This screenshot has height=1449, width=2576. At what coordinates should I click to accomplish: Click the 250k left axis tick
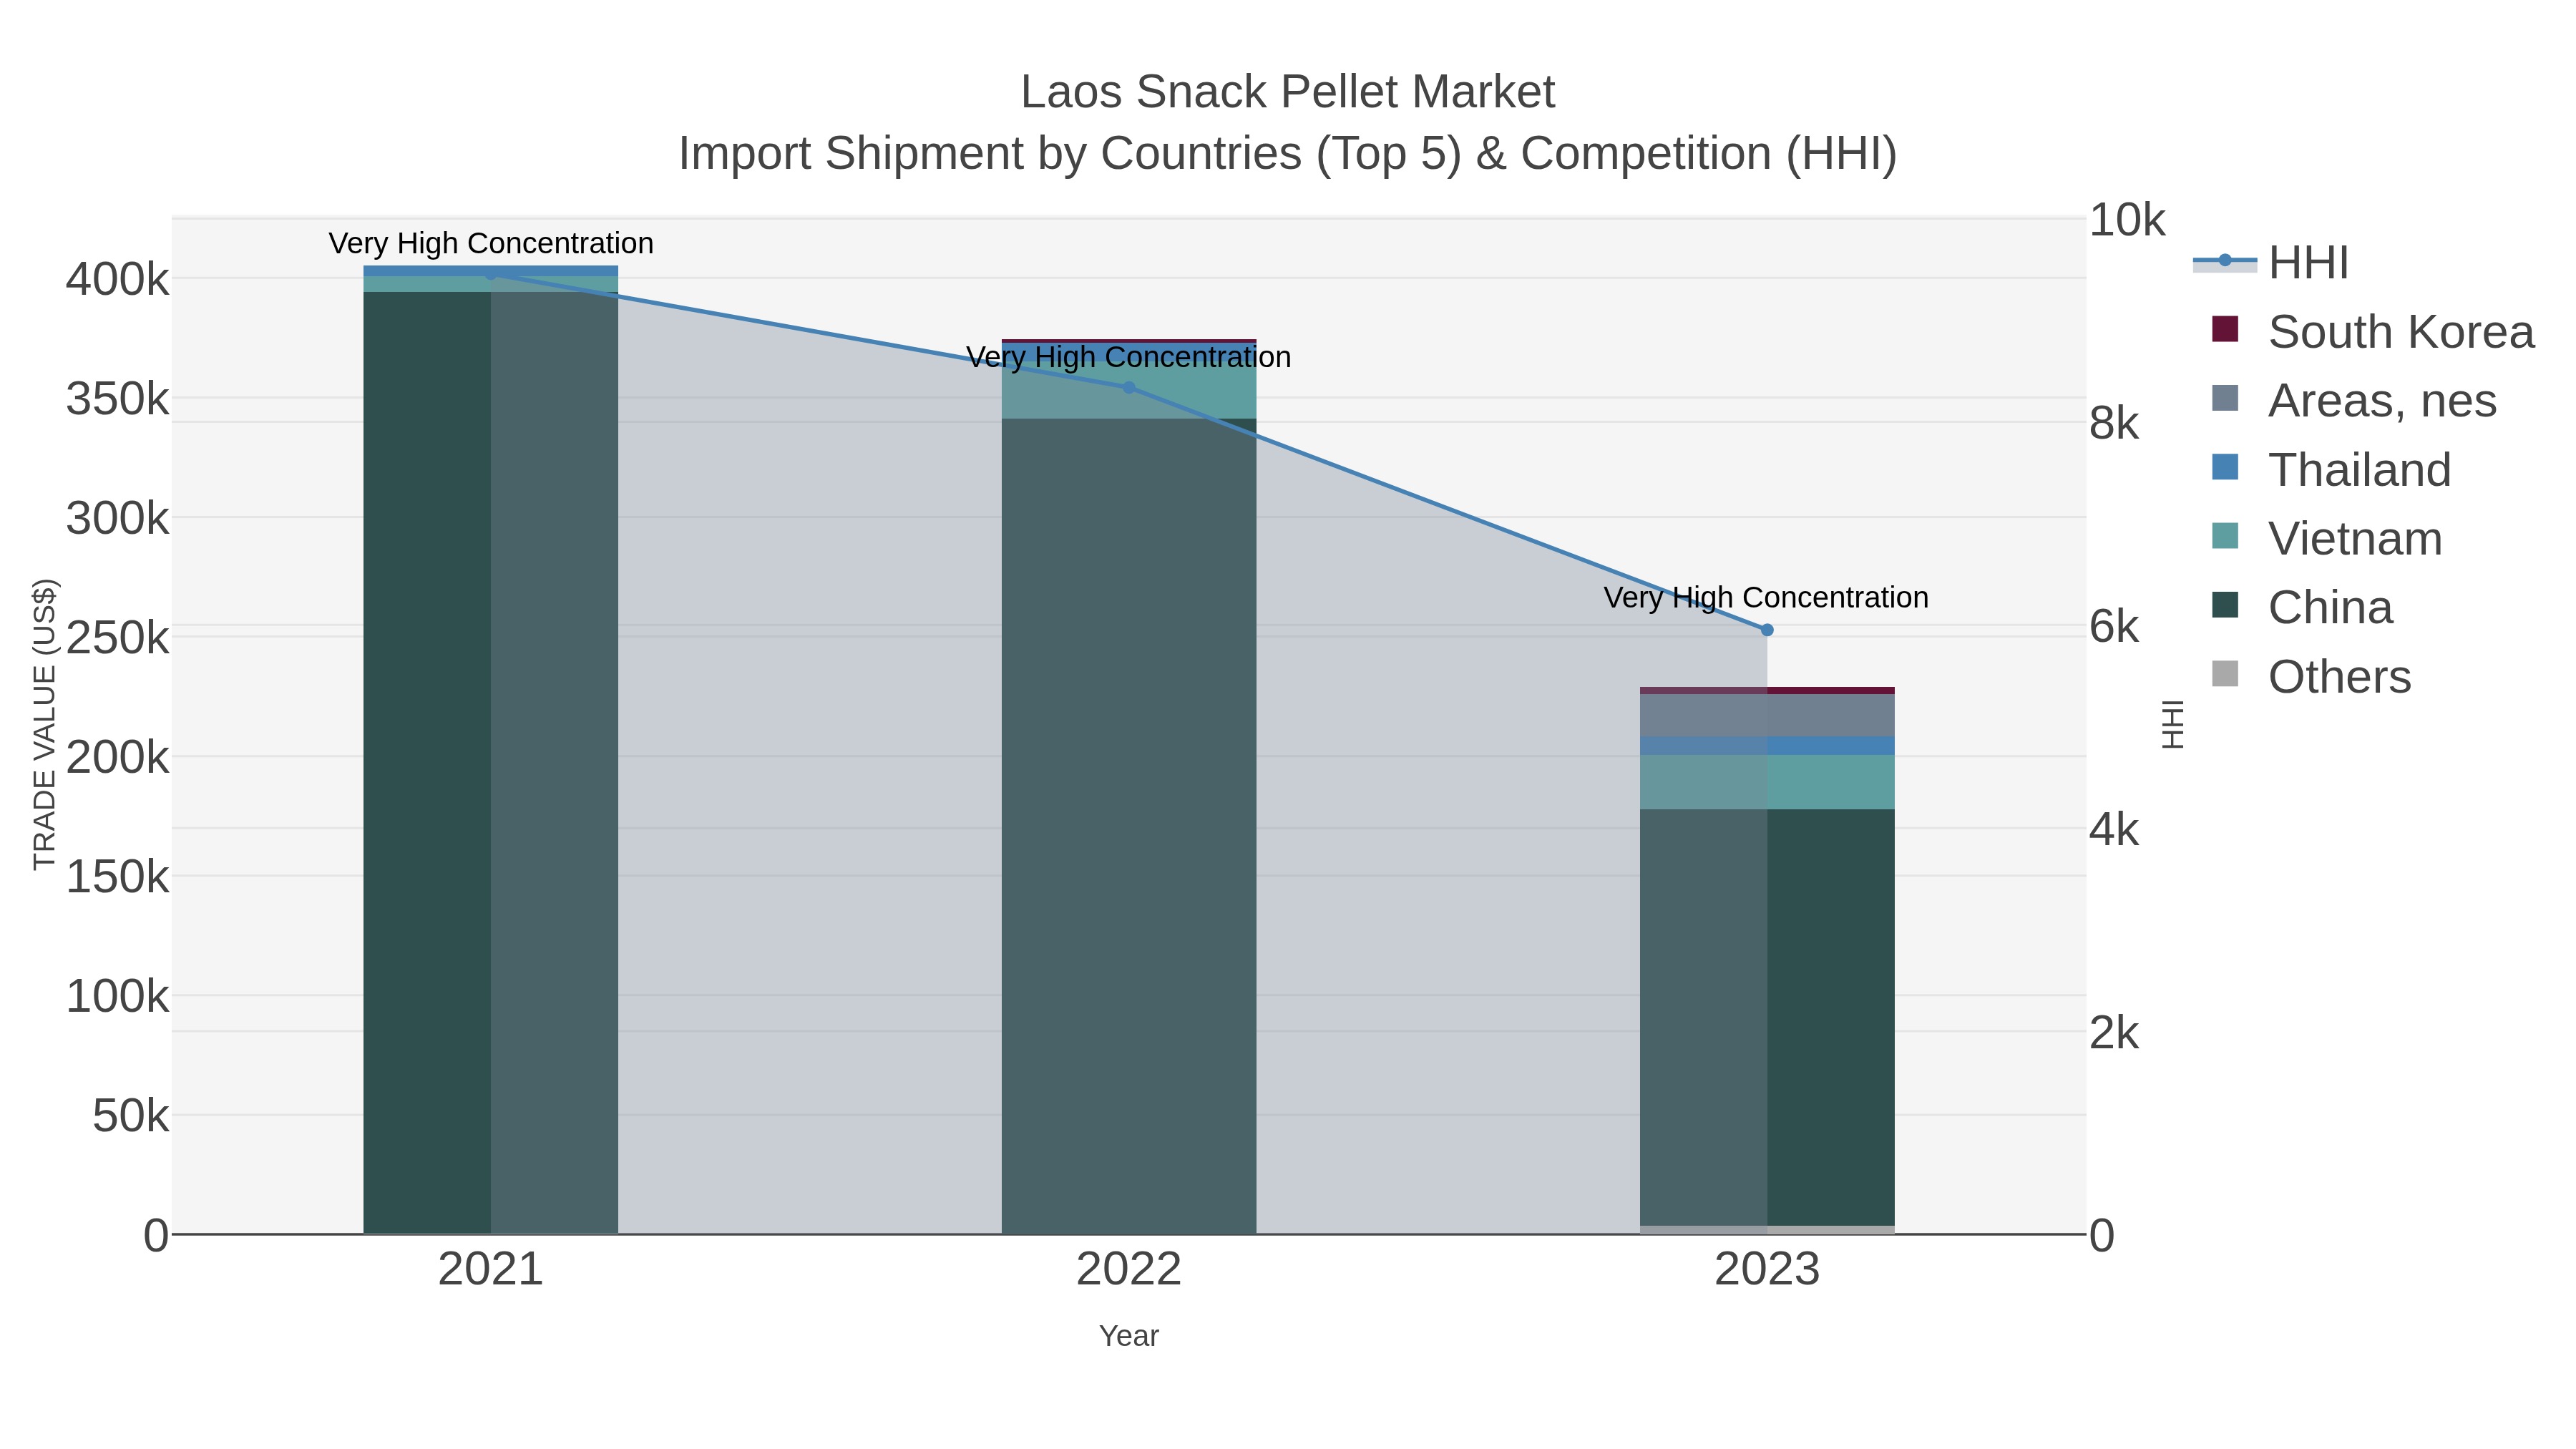117,638
